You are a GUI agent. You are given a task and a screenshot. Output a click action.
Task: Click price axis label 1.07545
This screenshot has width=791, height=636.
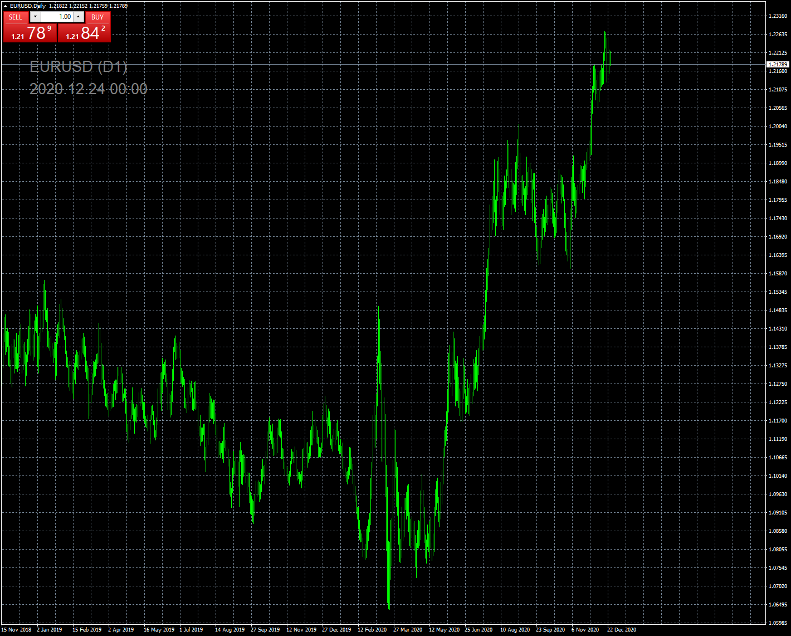(x=778, y=568)
